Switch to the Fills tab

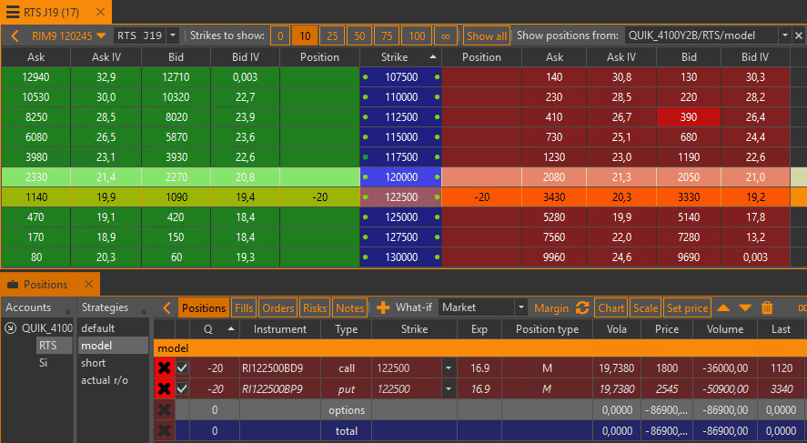pos(244,308)
